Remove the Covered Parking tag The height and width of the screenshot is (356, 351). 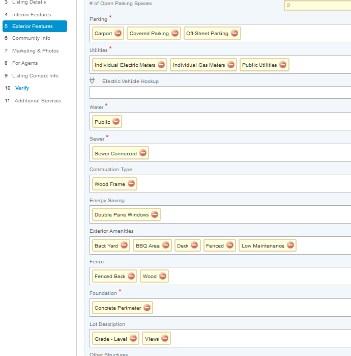(x=175, y=33)
